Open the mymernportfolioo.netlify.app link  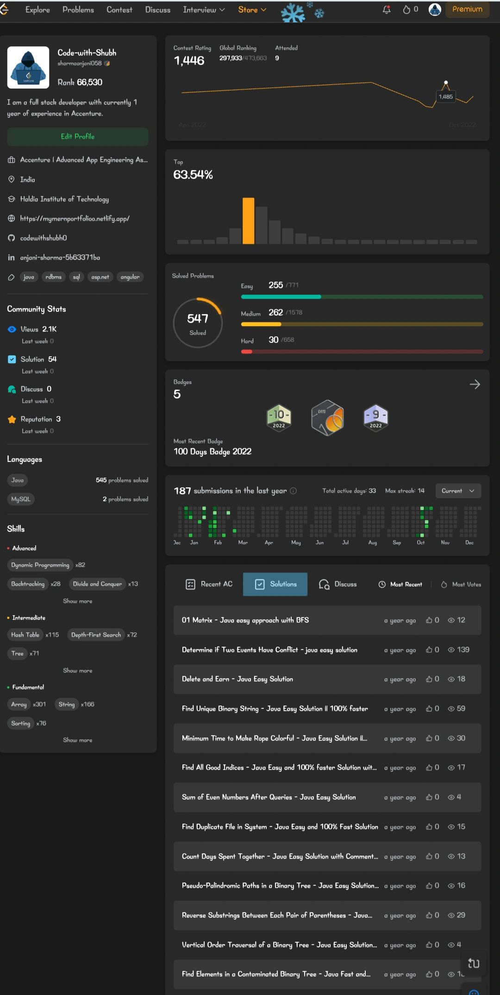(x=75, y=219)
